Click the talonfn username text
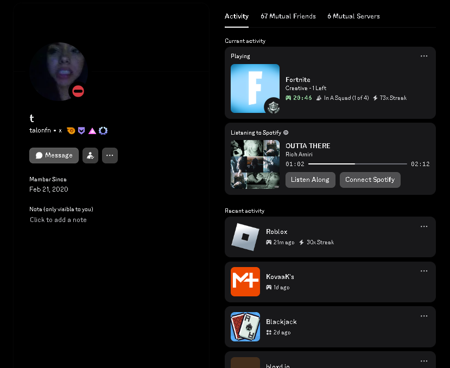 tap(40, 130)
